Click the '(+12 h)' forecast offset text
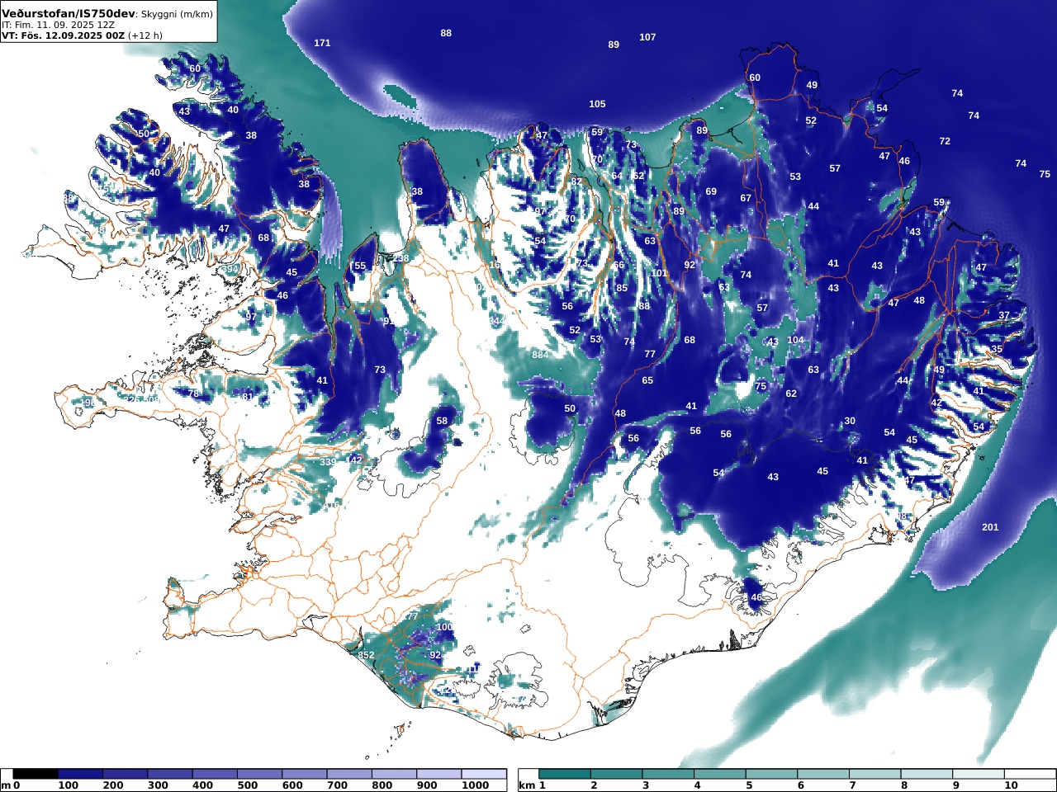Screen dimensions: 1057x792 pyautogui.click(x=145, y=35)
